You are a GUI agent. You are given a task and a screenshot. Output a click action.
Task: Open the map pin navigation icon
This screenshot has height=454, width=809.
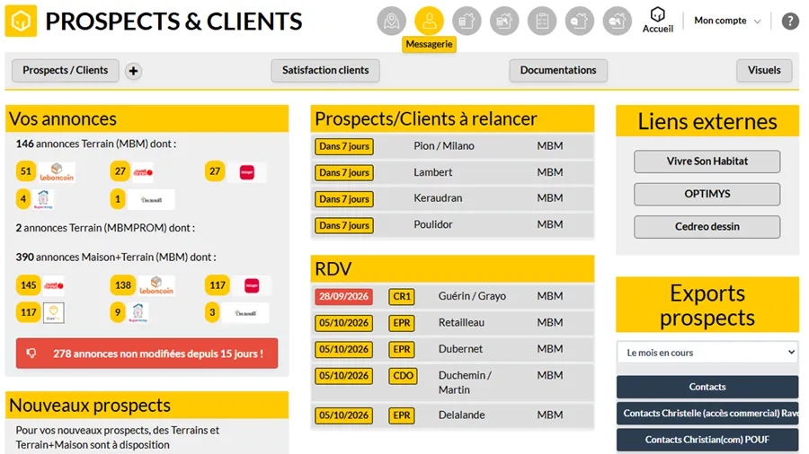392,22
